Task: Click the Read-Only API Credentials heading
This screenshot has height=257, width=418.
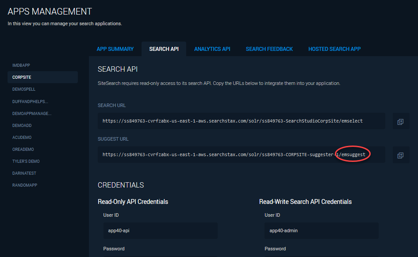Action: click(x=133, y=202)
